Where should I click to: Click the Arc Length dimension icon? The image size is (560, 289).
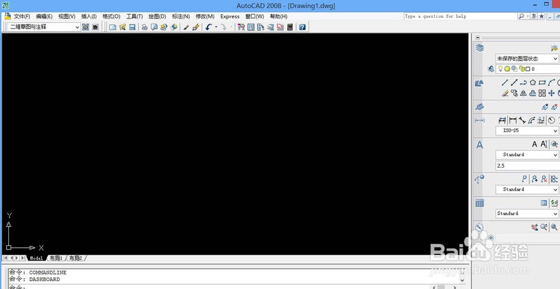[x=532, y=120]
